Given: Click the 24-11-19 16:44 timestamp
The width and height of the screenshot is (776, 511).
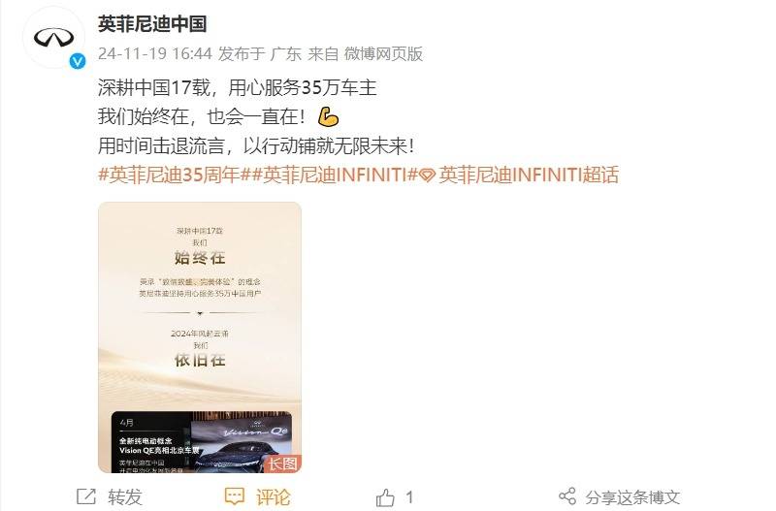Looking at the screenshot, I should point(155,53).
